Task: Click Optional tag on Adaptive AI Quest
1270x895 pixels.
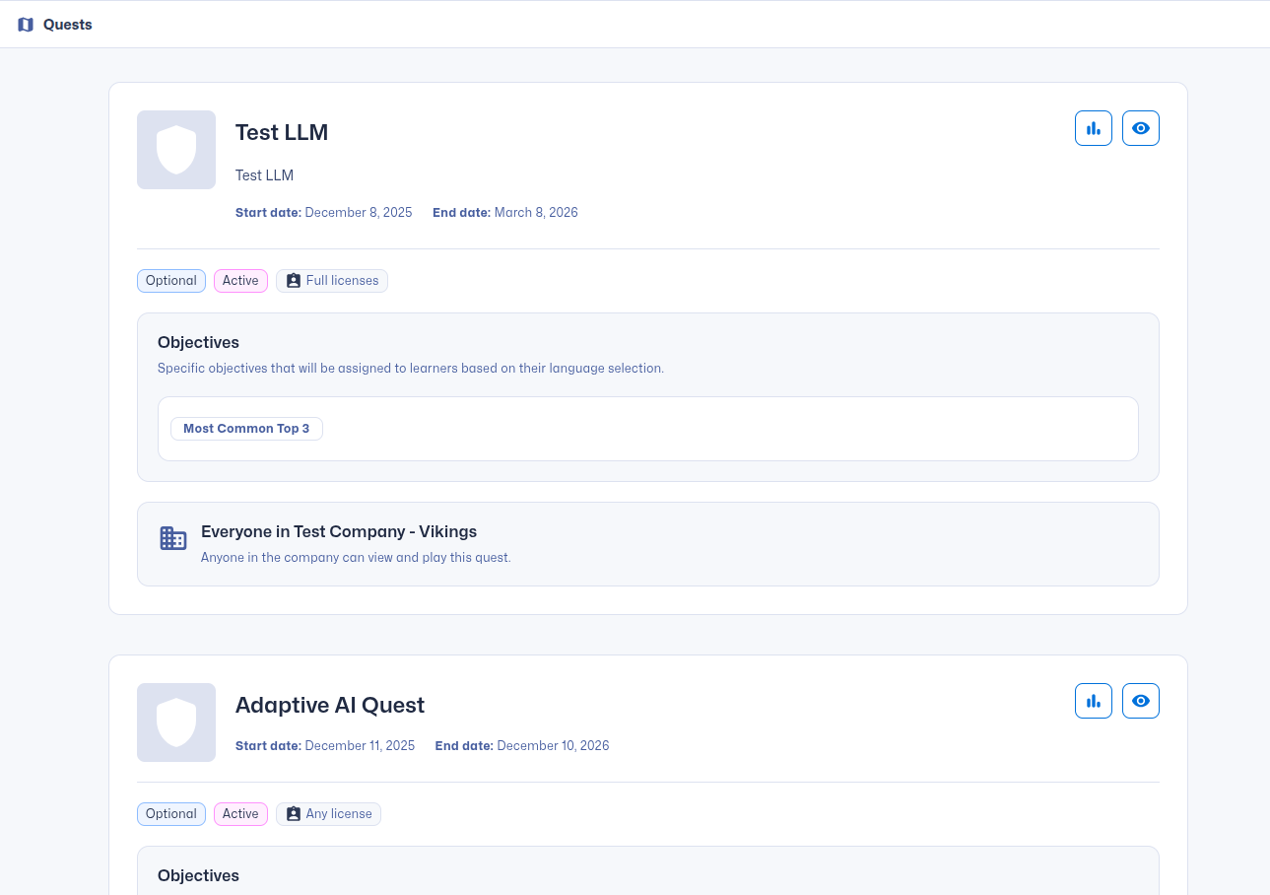Action: click(171, 814)
